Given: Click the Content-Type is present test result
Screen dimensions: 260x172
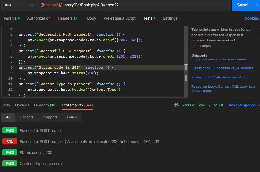Looking at the screenshot, I should coord(41,164).
